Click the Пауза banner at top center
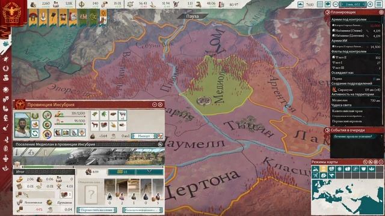 pos(192,16)
